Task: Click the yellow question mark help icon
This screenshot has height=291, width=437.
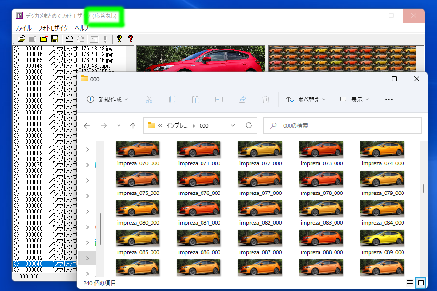Action: [119, 39]
